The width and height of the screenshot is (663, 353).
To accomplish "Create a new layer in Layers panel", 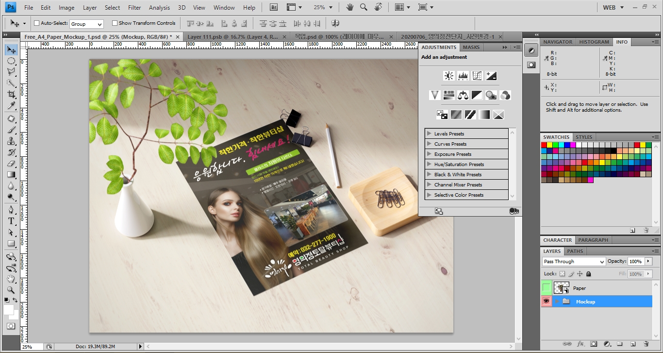I will click(x=633, y=344).
